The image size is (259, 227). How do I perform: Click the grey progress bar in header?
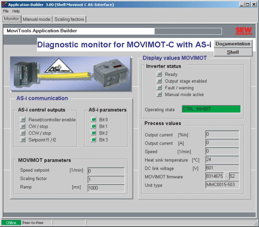(188, 31)
